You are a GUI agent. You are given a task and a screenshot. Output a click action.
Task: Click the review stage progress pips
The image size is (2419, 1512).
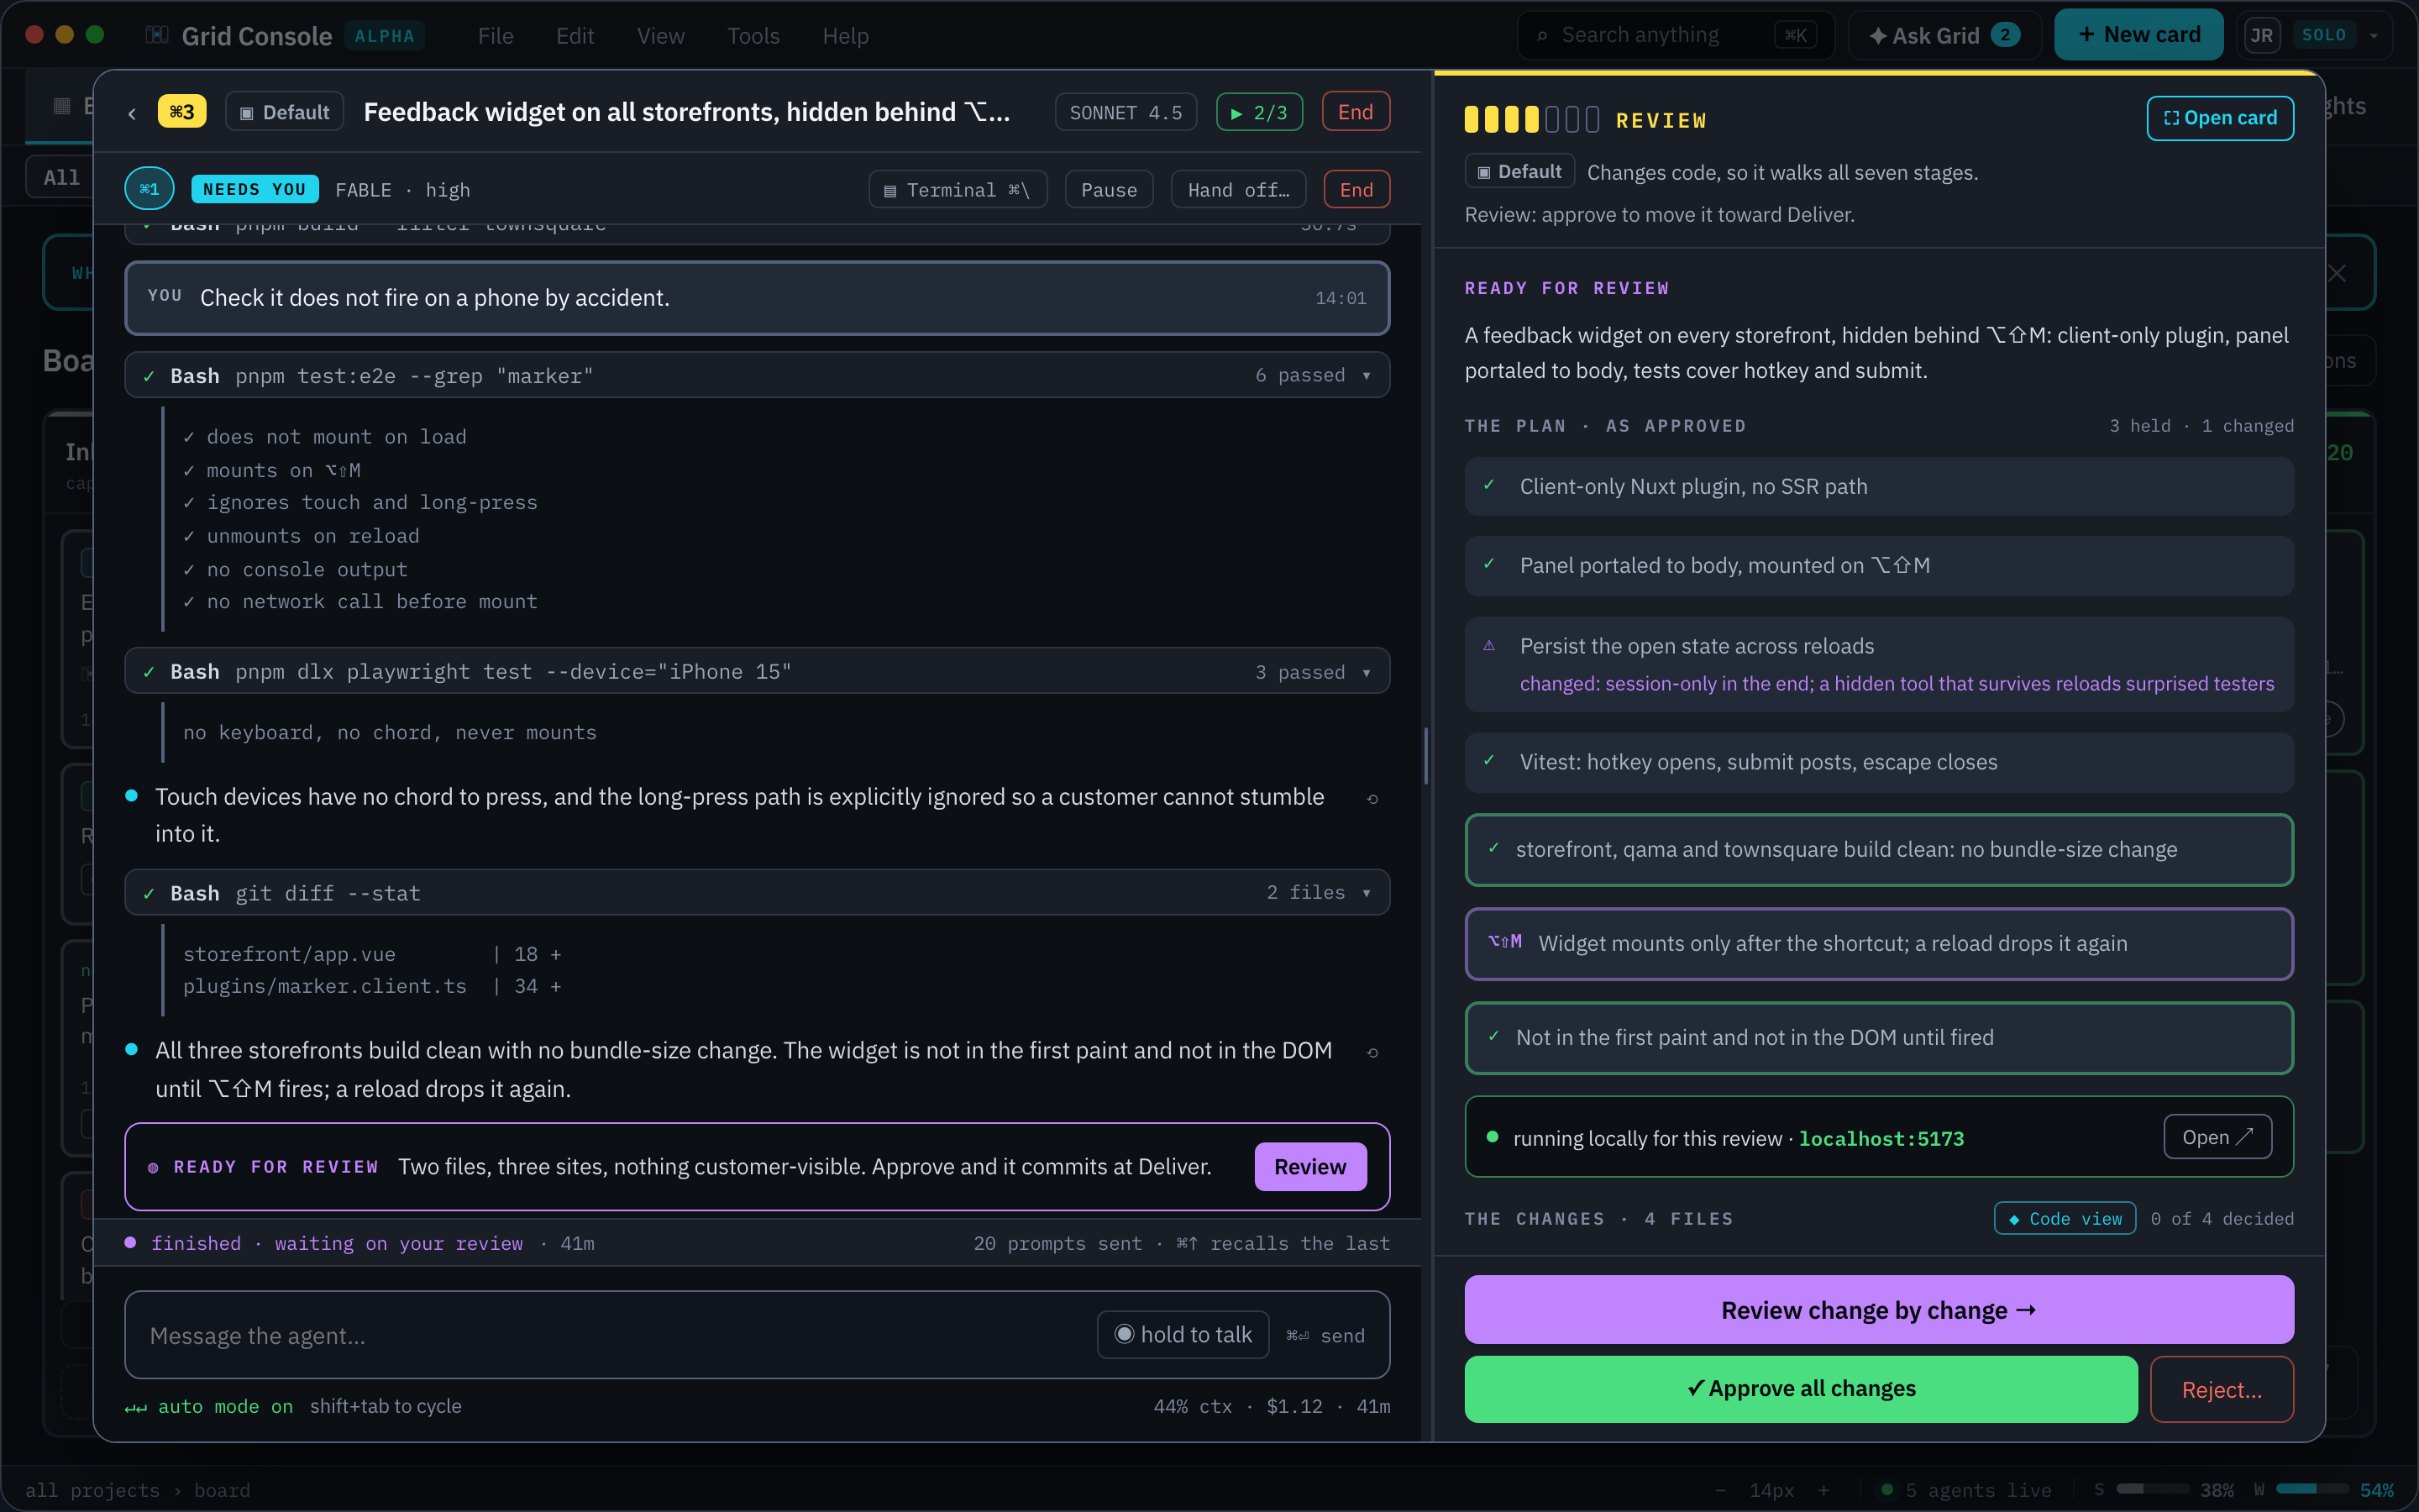(1531, 120)
